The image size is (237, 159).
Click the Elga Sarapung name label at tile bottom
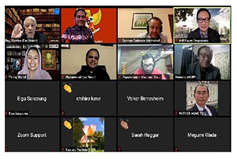coord(18,113)
